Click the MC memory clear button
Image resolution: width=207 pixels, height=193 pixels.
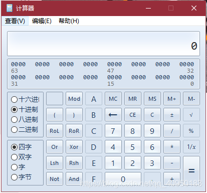point(113,99)
